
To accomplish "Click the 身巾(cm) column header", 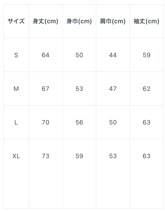I will pos(79,21).
